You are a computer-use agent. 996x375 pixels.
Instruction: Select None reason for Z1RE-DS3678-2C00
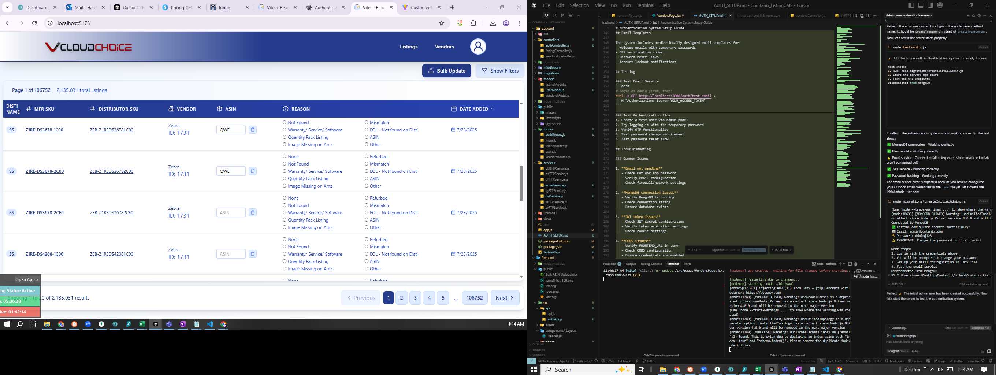tap(284, 157)
